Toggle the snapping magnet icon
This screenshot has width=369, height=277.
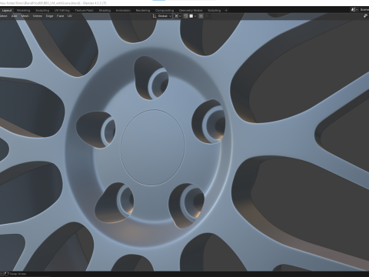coord(186,16)
